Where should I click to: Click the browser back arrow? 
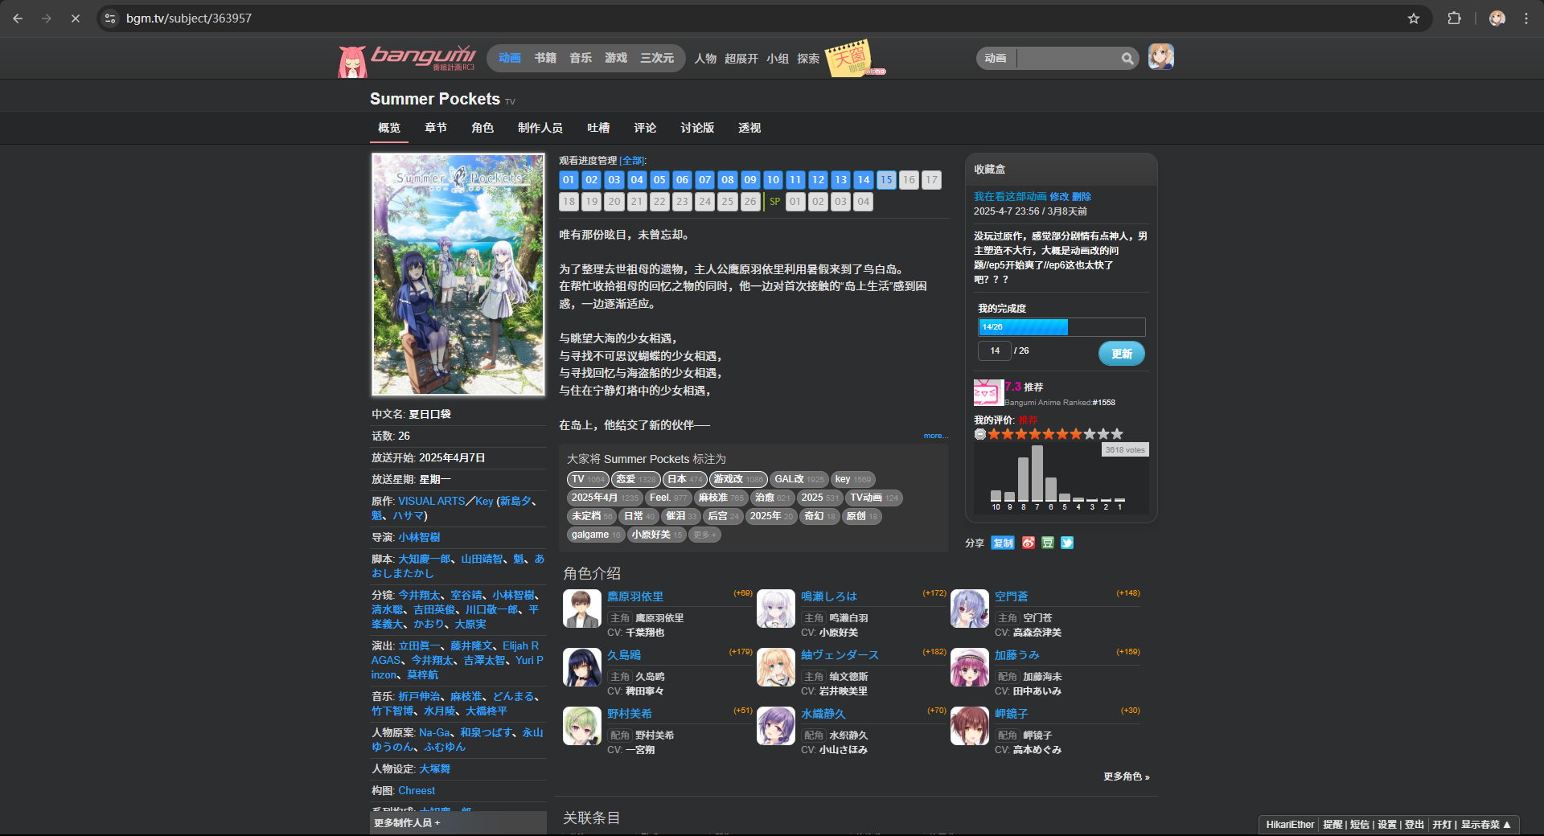pos(18,18)
